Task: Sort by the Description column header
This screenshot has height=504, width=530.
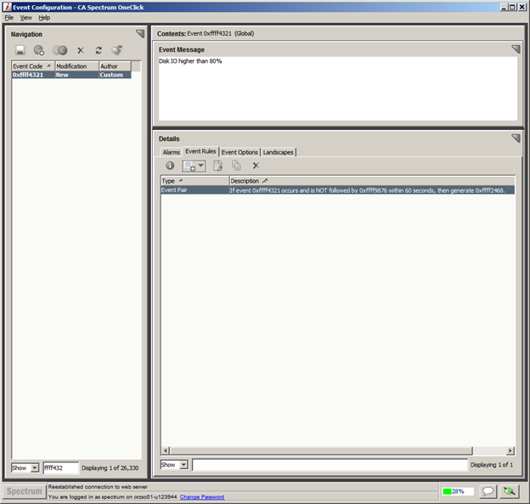Action: pos(372,181)
